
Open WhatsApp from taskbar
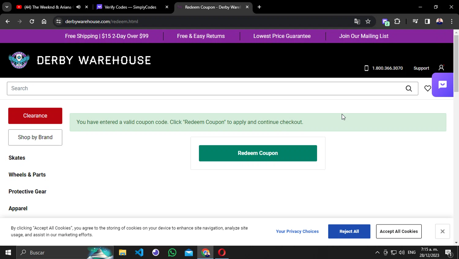[172, 253]
